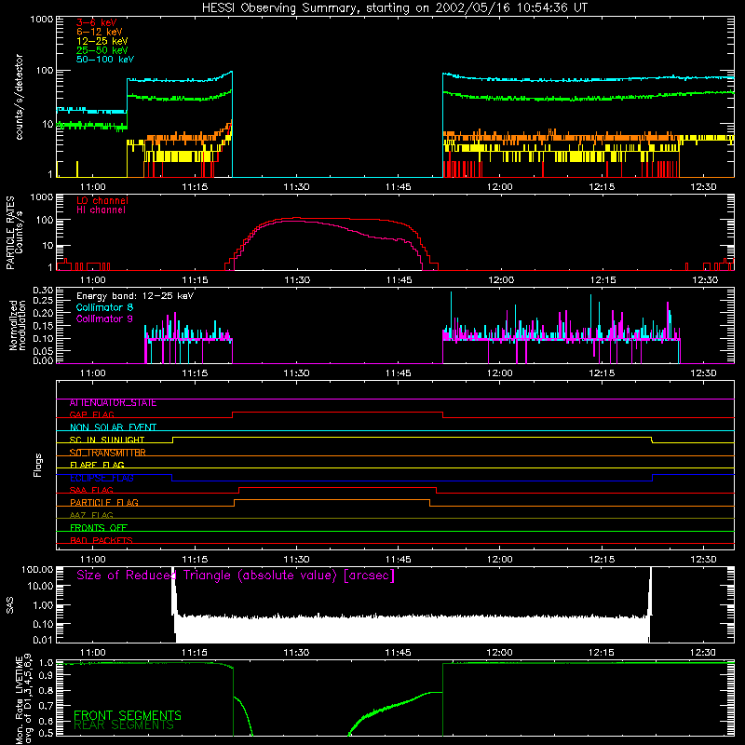
Task: Select the 6-12 keV legend label
Action: click(99, 32)
